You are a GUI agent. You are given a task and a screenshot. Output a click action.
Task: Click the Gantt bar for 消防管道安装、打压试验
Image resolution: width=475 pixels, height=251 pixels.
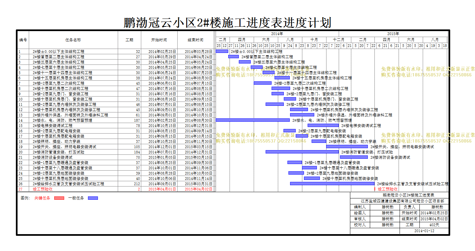pyautogui.click(x=302, y=152)
